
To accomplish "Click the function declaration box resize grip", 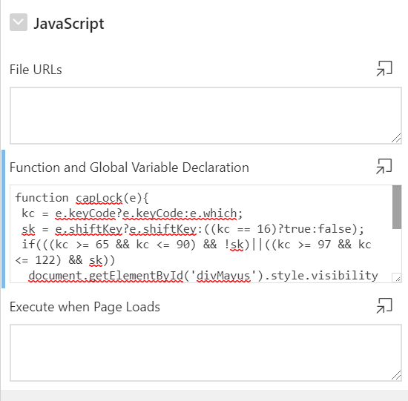I will 397,278.
